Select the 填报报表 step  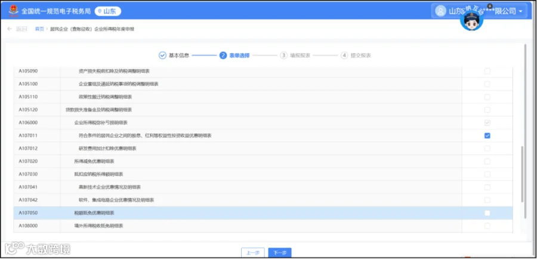click(x=300, y=55)
